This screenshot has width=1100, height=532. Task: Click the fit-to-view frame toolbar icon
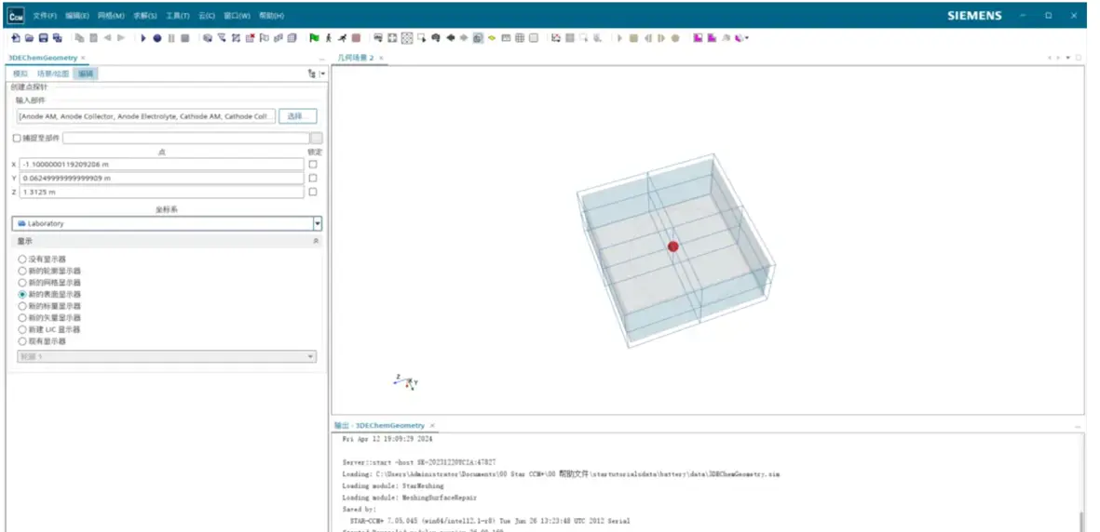pyautogui.click(x=392, y=38)
